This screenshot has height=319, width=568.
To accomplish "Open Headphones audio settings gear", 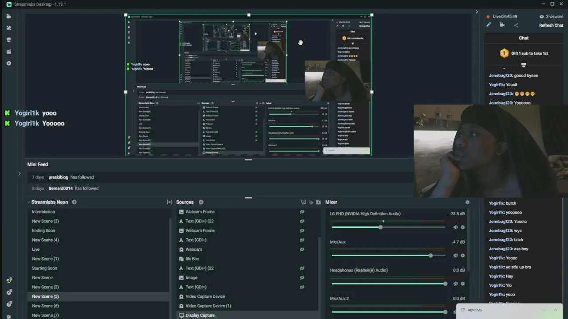I will [x=463, y=284].
